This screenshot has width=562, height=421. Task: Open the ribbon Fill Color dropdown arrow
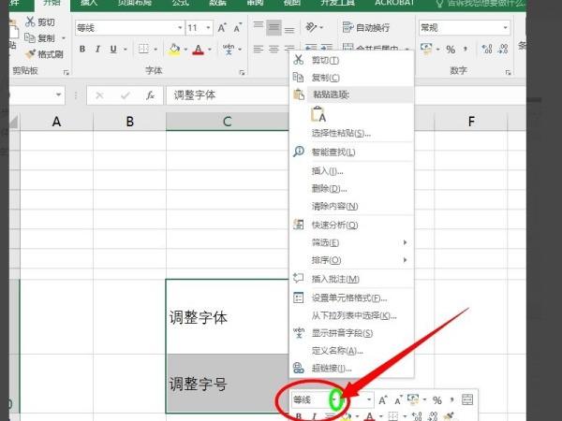[x=185, y=49]
